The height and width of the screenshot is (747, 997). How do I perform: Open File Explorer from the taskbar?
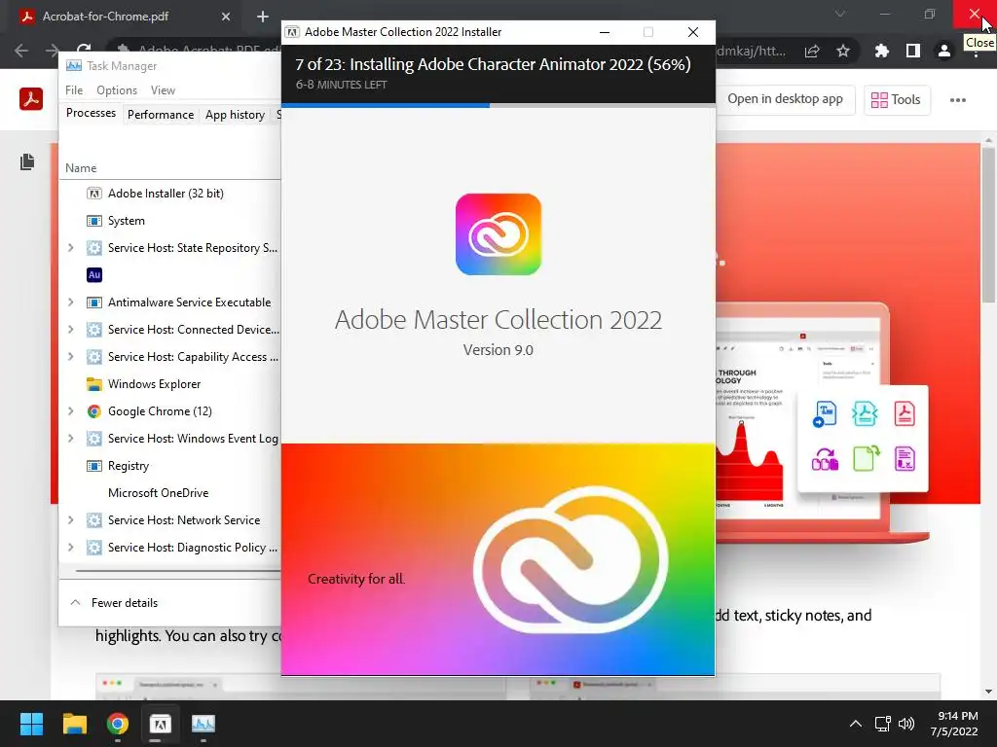click(74, 724)
